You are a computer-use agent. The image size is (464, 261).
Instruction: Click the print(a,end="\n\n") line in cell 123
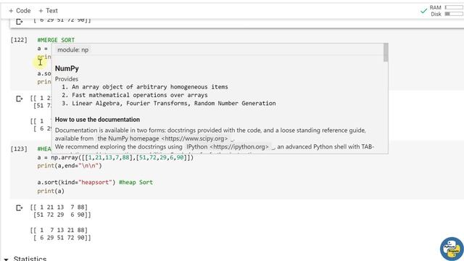70,166
